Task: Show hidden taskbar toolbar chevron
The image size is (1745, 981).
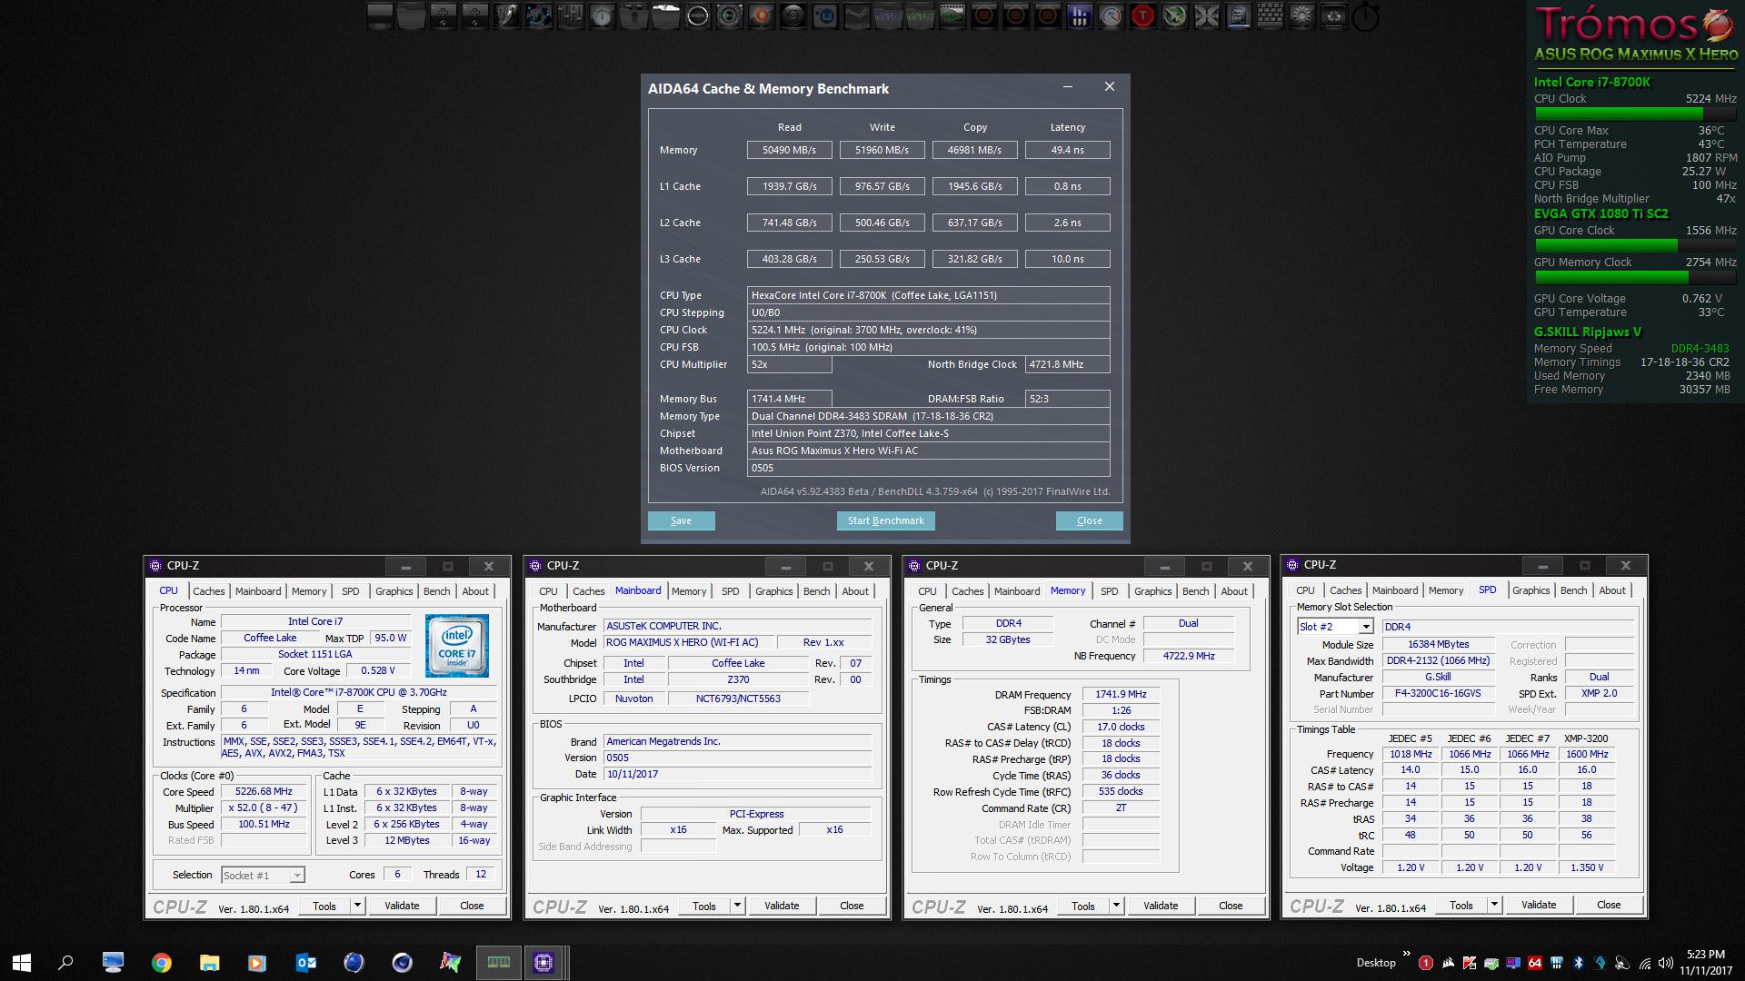Action: point(1407,954)
